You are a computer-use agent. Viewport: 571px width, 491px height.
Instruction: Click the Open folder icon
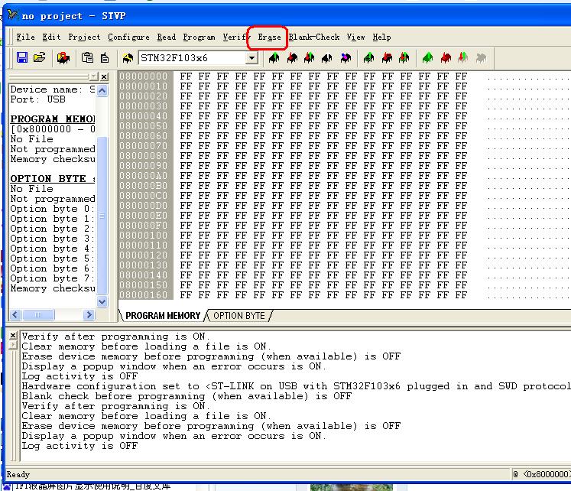point(39,58)
